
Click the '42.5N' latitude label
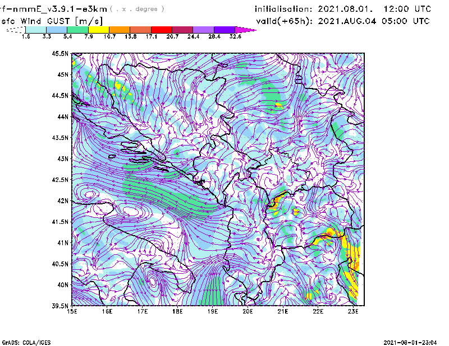[x=60, y=180]
